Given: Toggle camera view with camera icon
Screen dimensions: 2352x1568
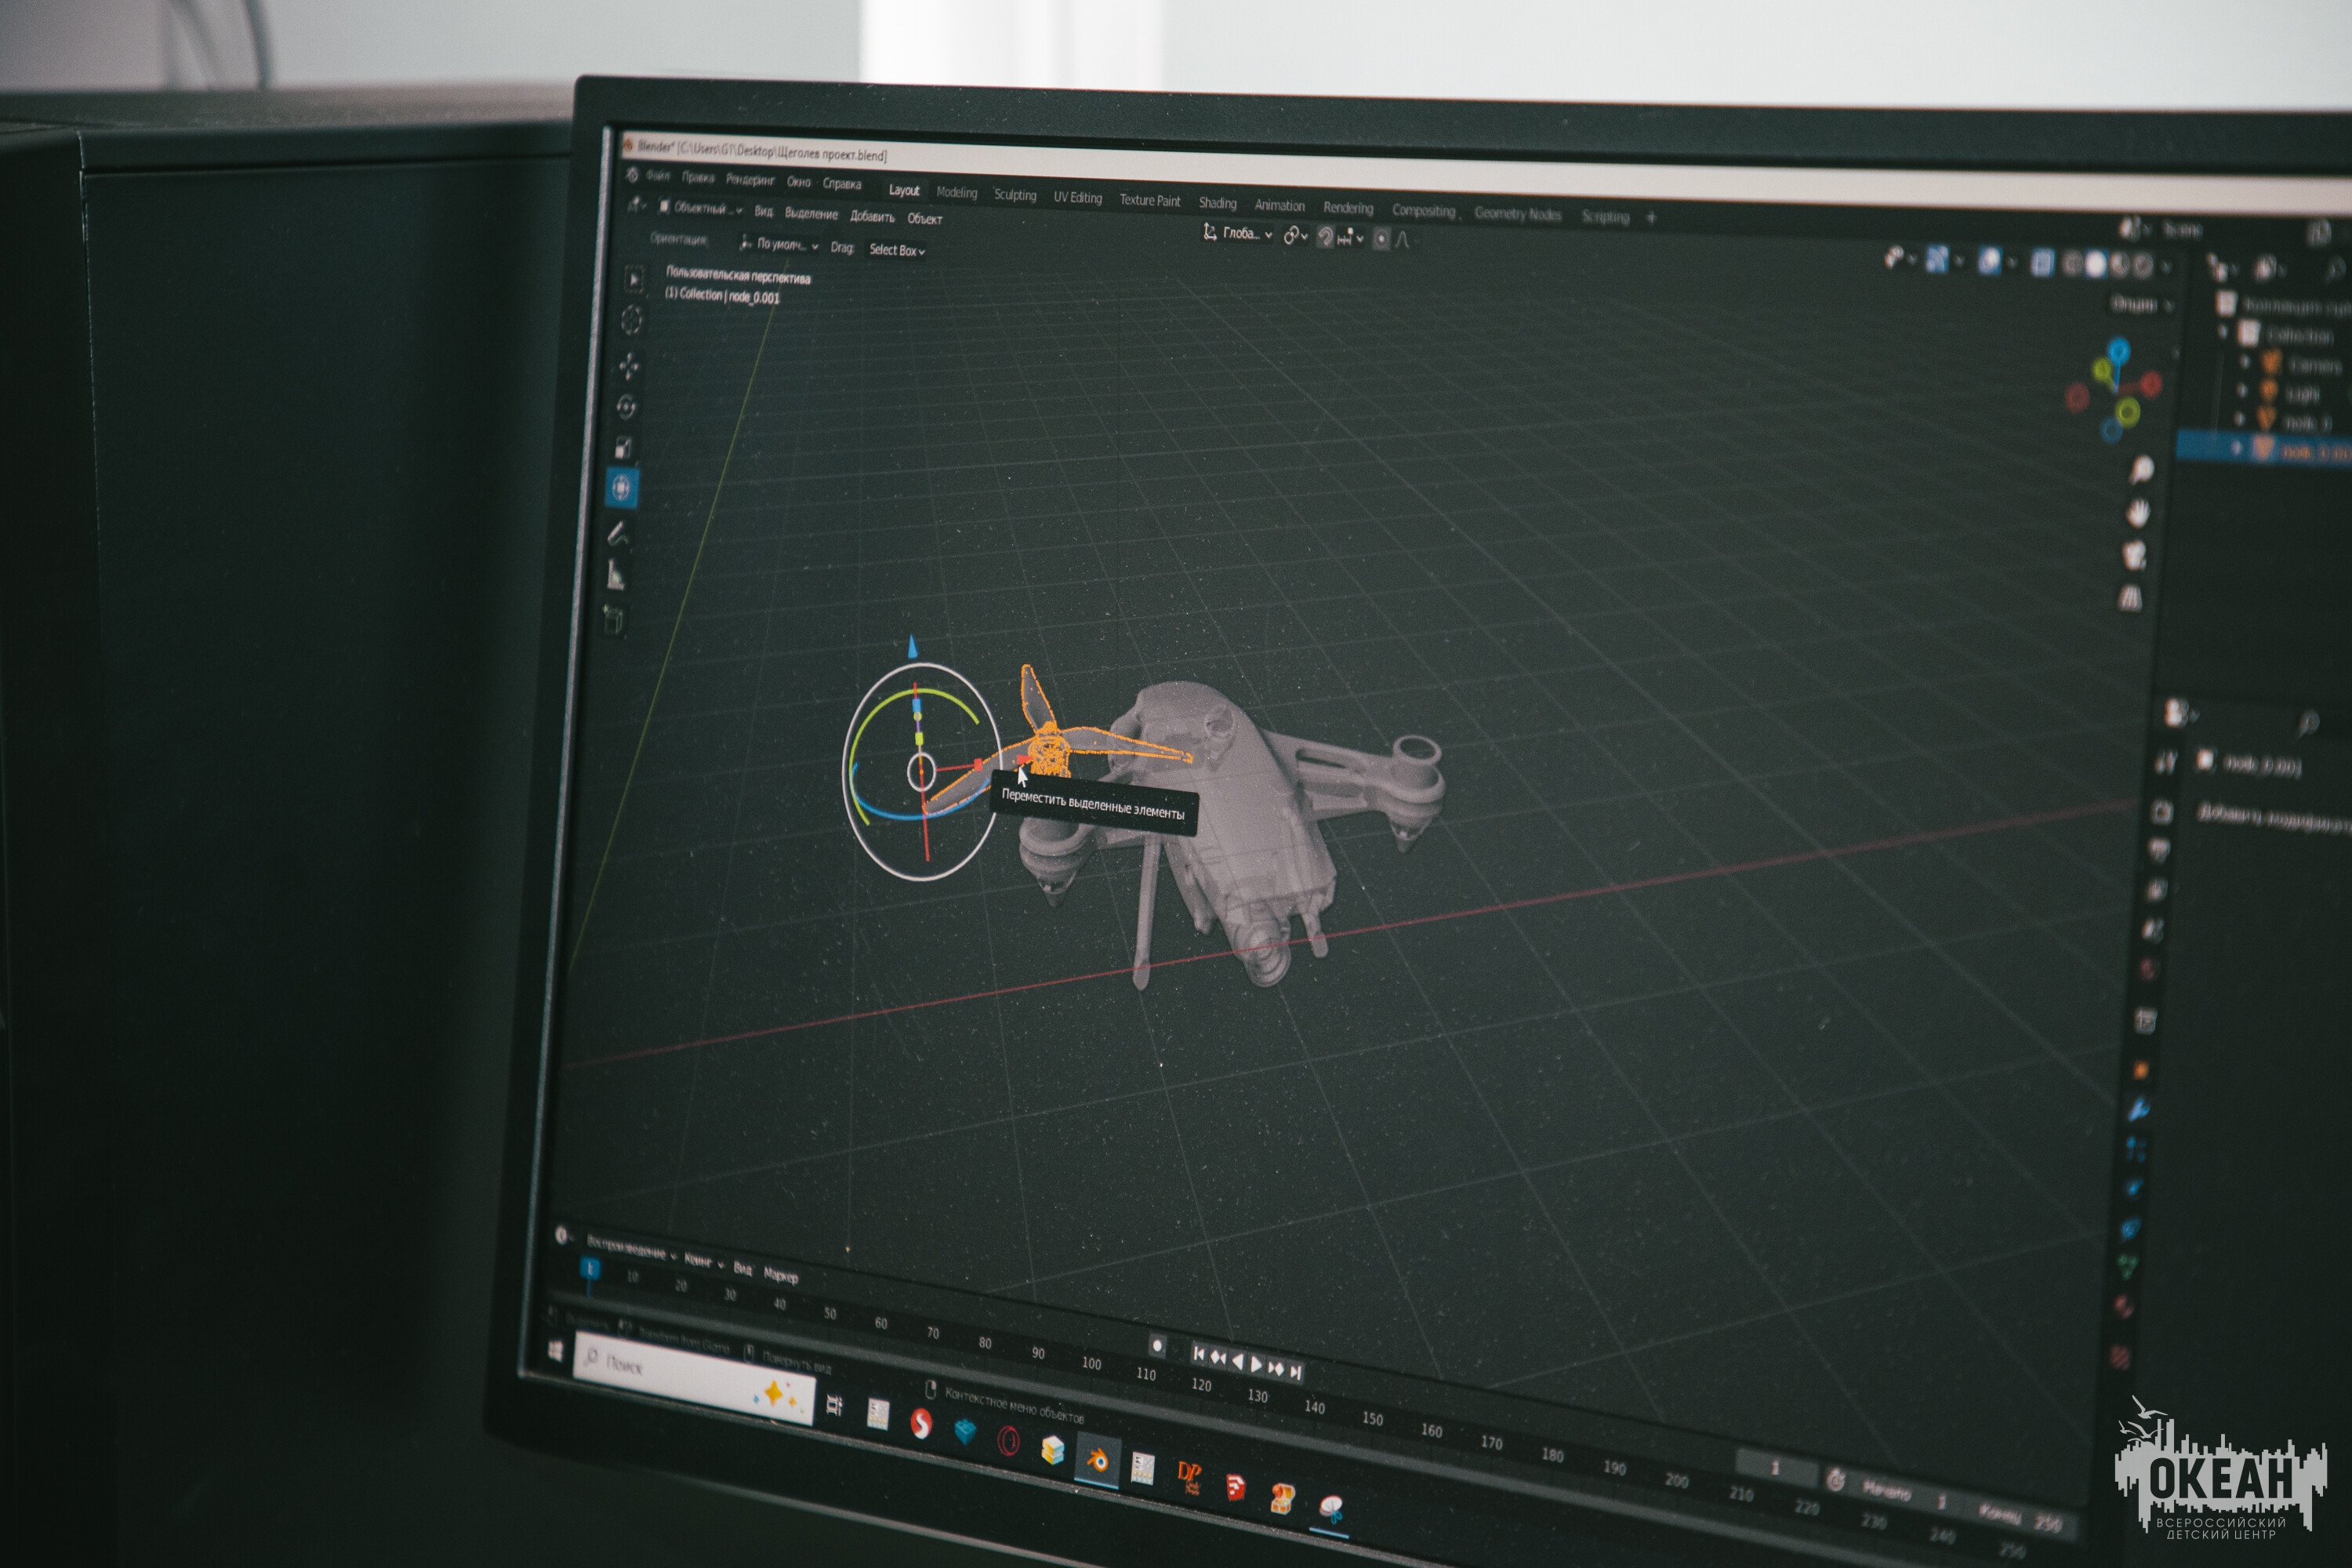Looking at the screenshot, I should (2135, 555).
